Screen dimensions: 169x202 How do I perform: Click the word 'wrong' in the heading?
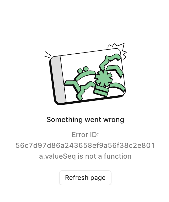pyautogui.click(x=114, y=120)
